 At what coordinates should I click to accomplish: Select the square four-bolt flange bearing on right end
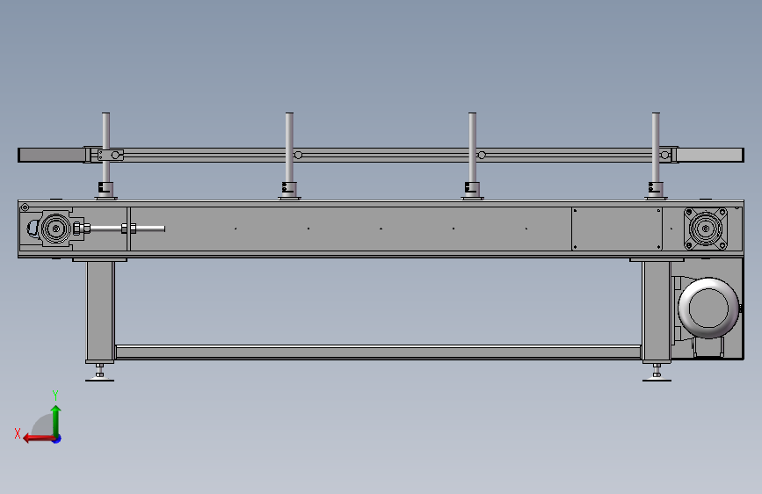coord(706,229)
